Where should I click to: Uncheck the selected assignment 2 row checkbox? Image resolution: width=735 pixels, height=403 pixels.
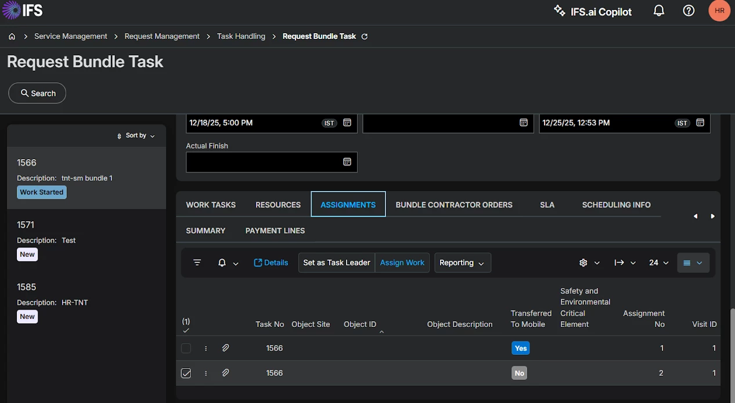pyautogui.click(x=186, y=373)
